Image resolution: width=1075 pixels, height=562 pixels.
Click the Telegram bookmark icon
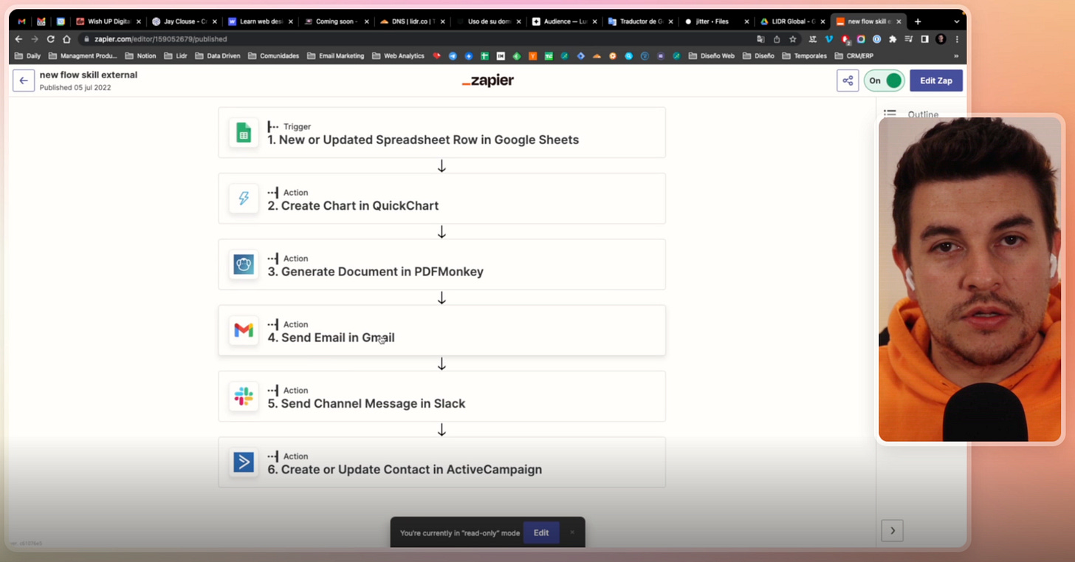point(453,55)
